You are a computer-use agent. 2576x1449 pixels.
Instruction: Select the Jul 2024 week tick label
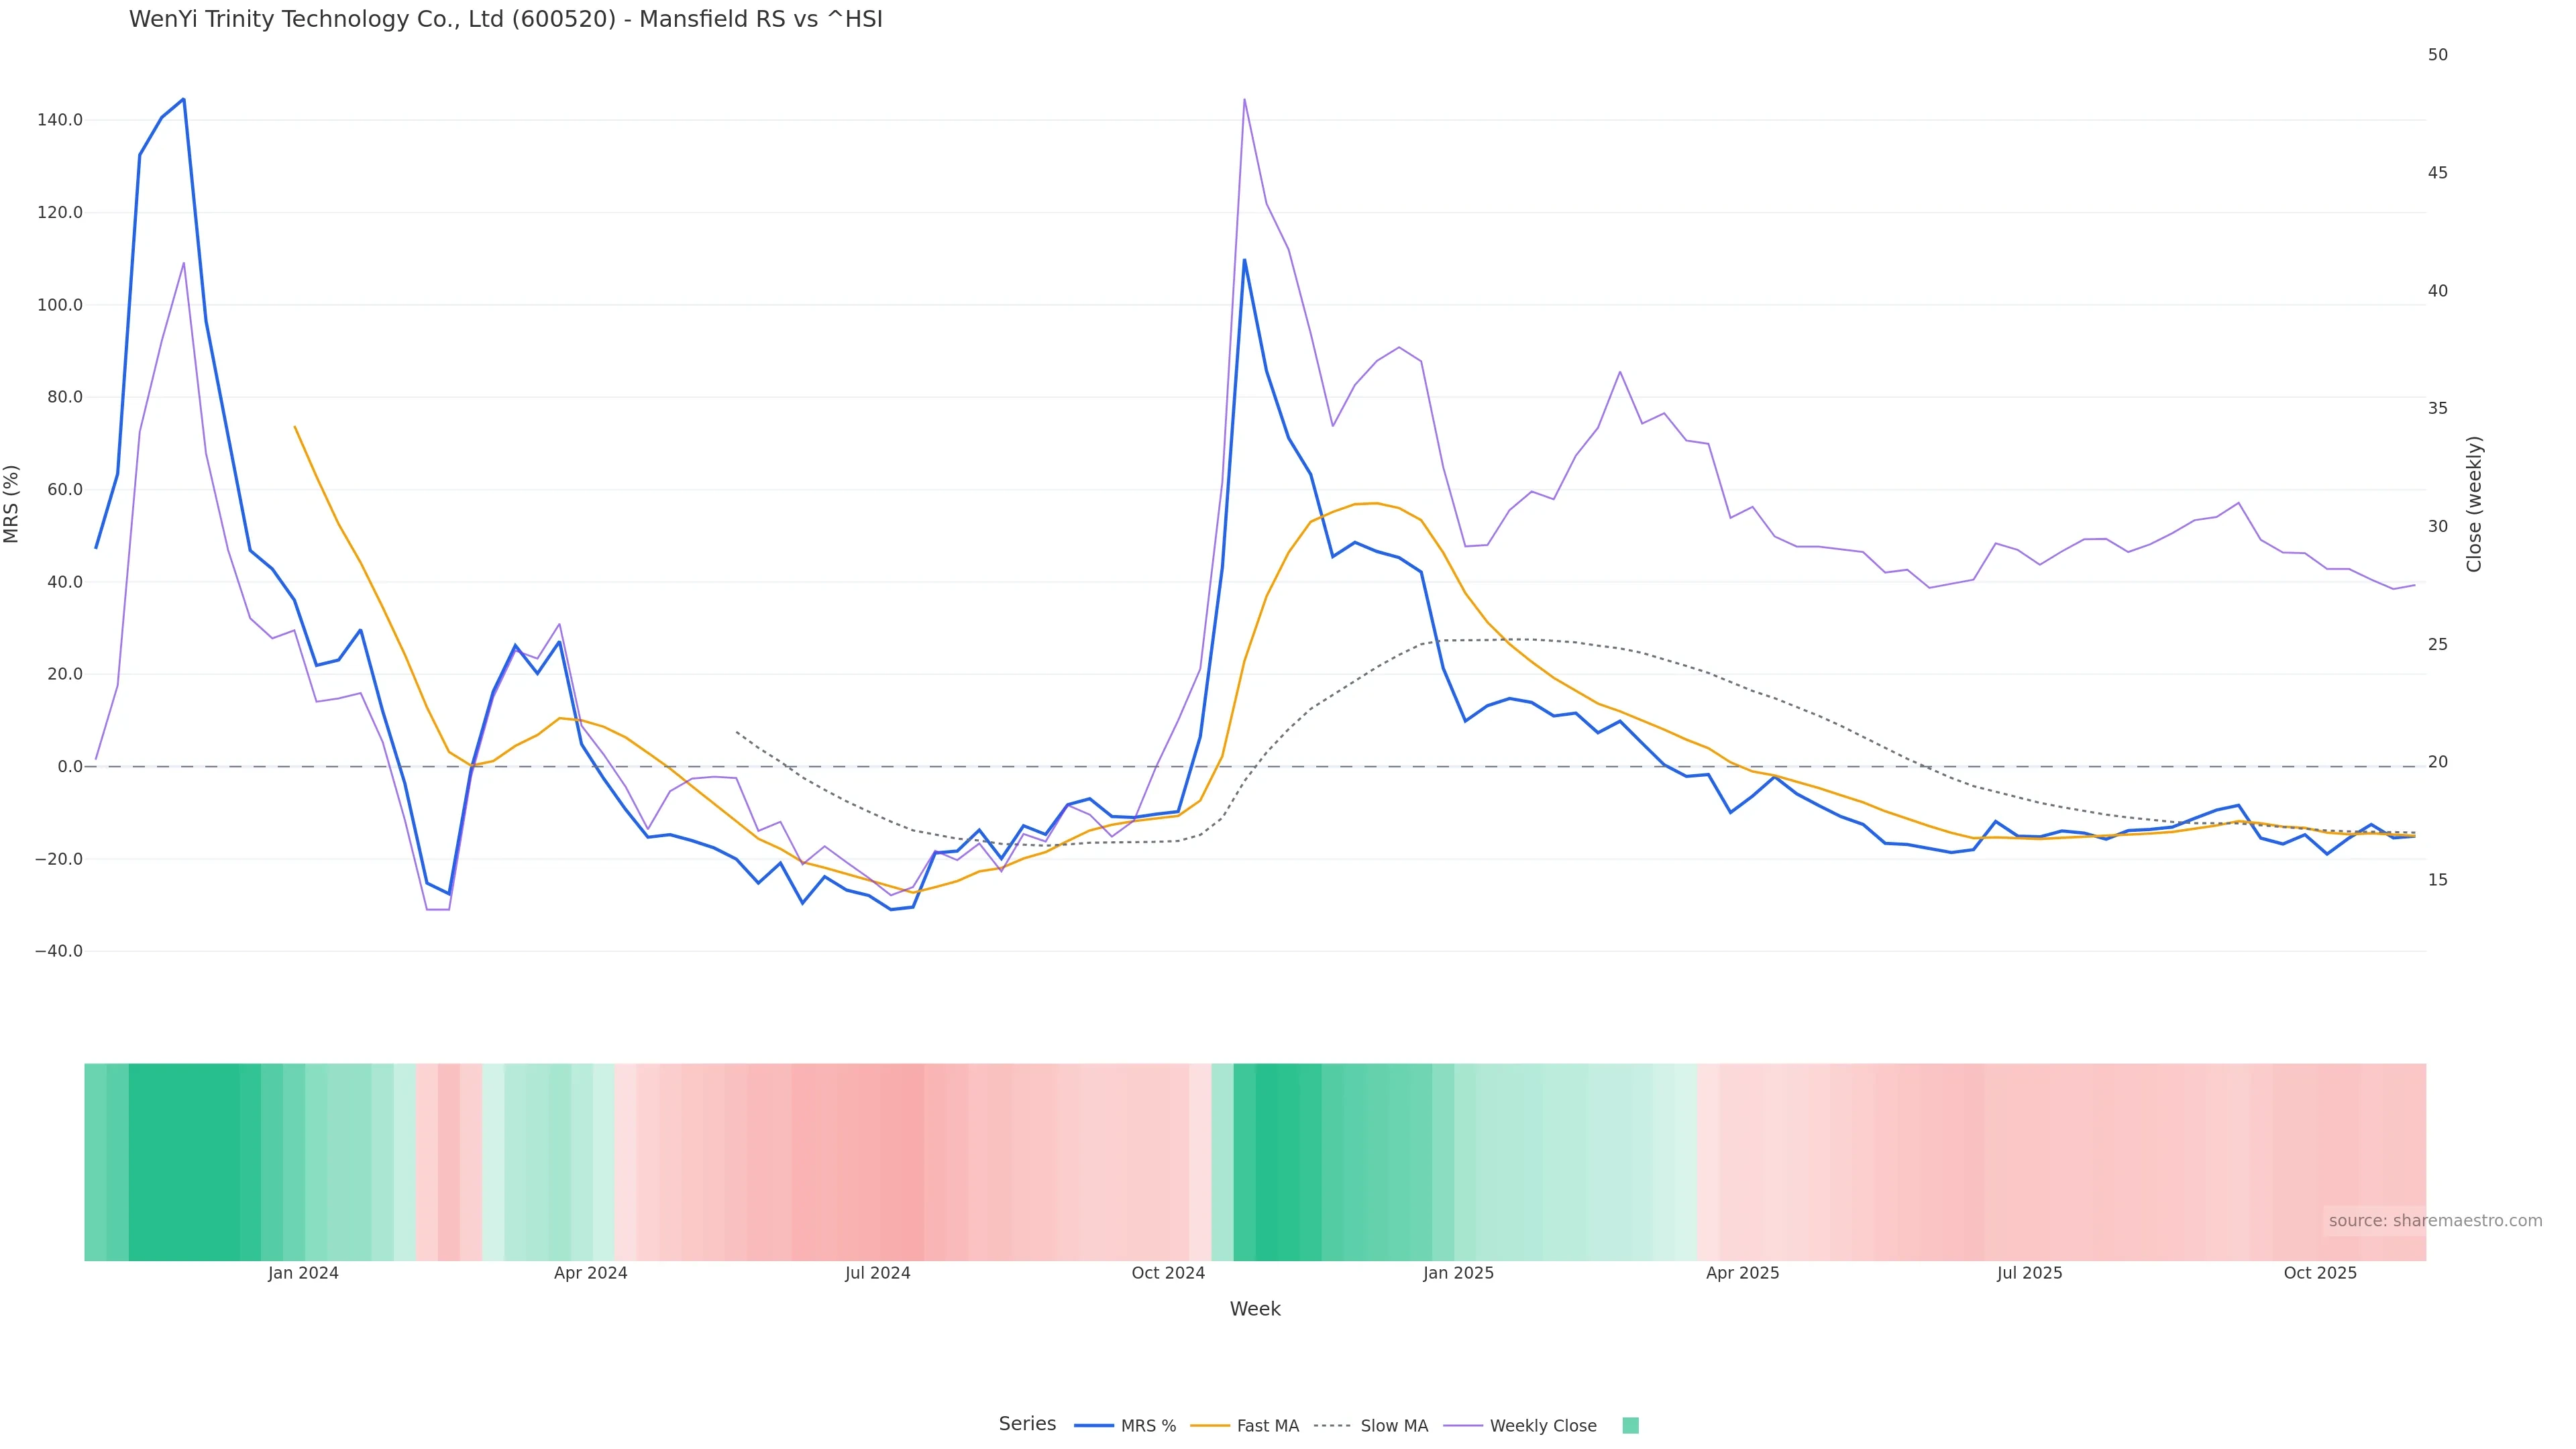[x=877, y=1273]
